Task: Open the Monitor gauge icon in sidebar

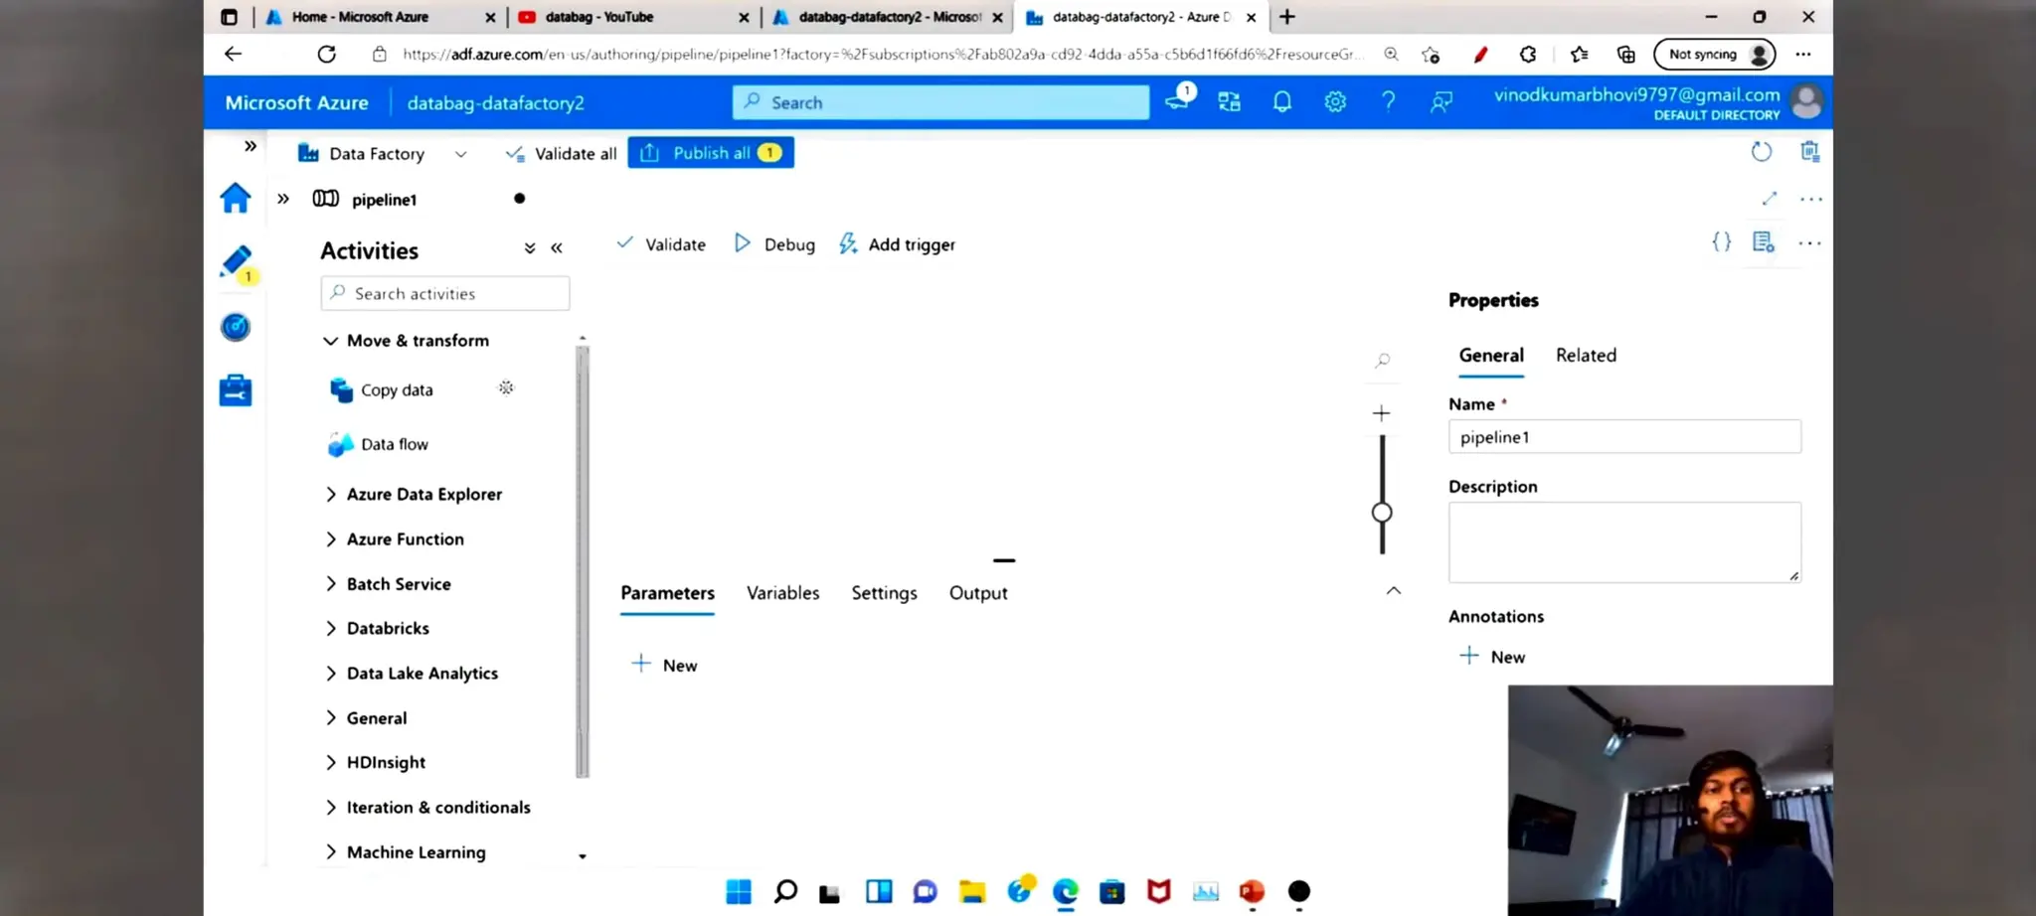Action: (x=236, y=327)
